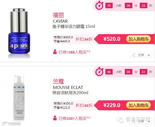Open the CAVIAR product title

60,21
